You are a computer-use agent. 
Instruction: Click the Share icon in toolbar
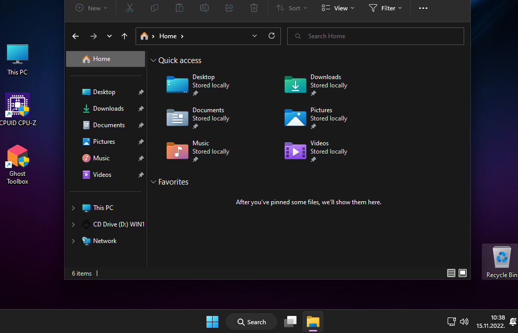pyautogui.click(x=229, y=8)
